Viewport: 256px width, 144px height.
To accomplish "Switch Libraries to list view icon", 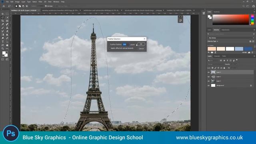I will [253, 41].
